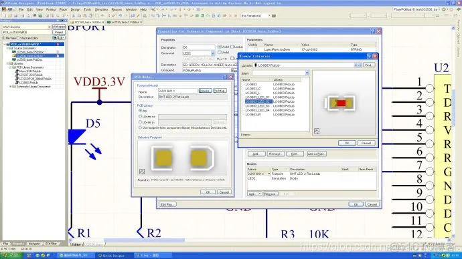This screenshot has height=259, width=462.
Task: Click Cancel in the Browse Libraries dialog
Action: 366,143
